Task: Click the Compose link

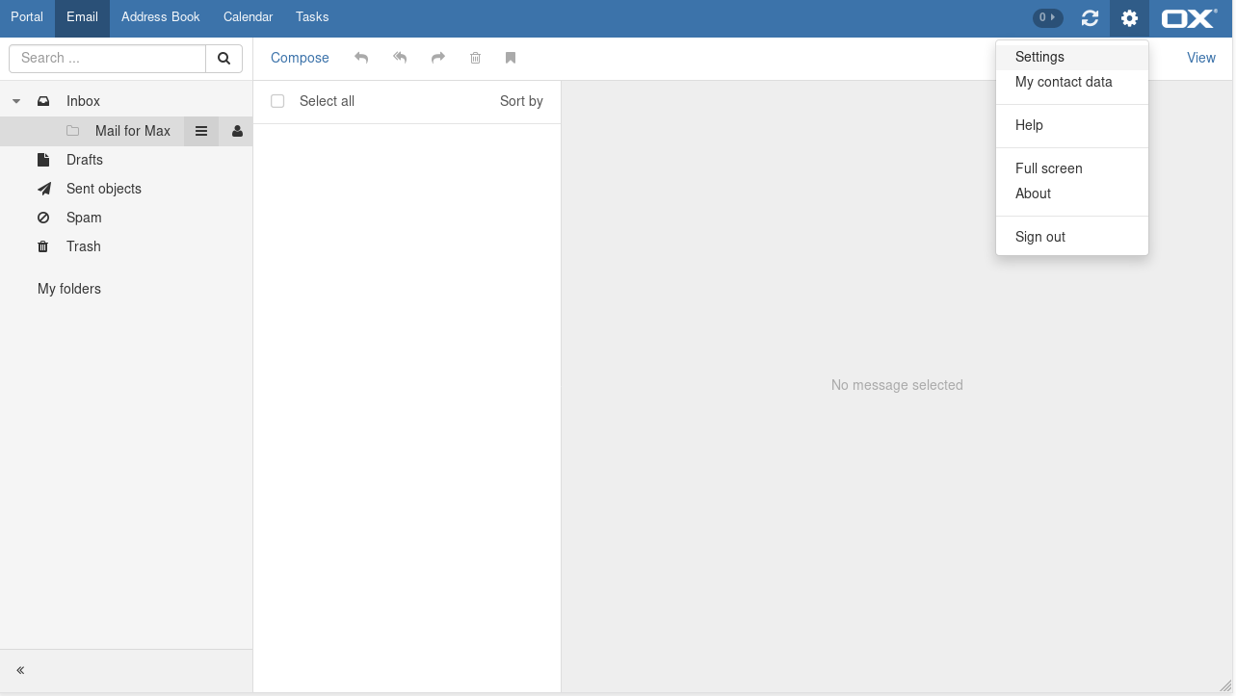Action: 300,58
